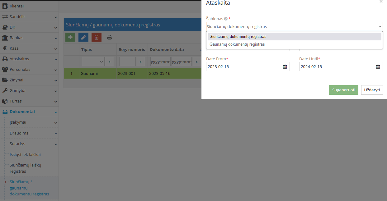The image size is (387, 201).
Task: Expand the Ataskaitos sidebar section
Action: tap(29, 59)
